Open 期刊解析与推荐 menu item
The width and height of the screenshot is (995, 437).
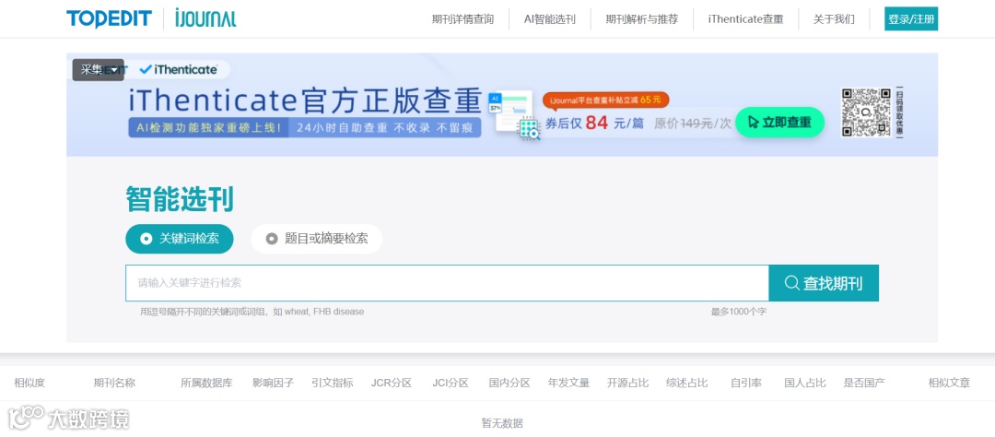pos(641,19)
